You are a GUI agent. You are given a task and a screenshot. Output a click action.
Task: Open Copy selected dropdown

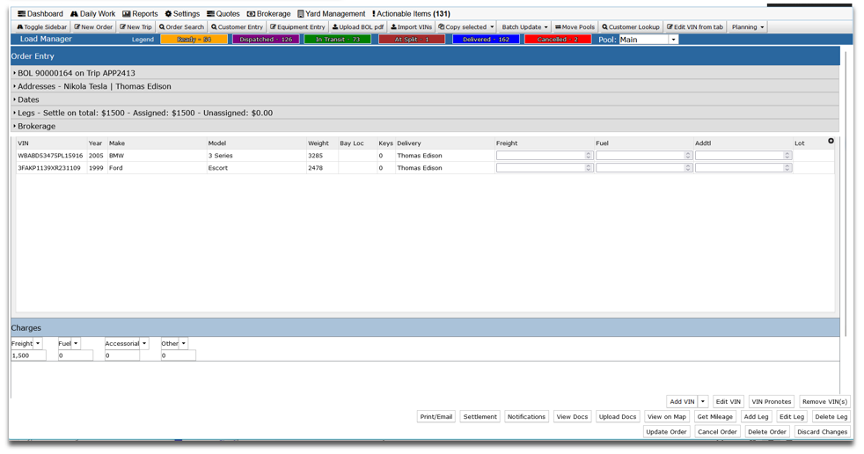[465, 27]
